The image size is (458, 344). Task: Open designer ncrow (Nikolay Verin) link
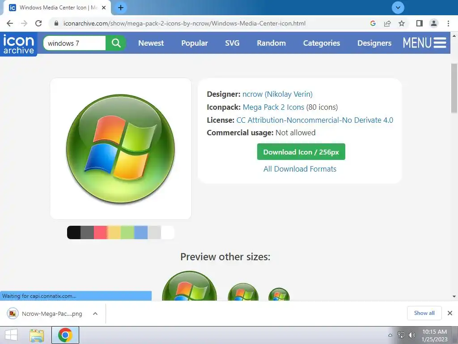(x=277, y=94)
